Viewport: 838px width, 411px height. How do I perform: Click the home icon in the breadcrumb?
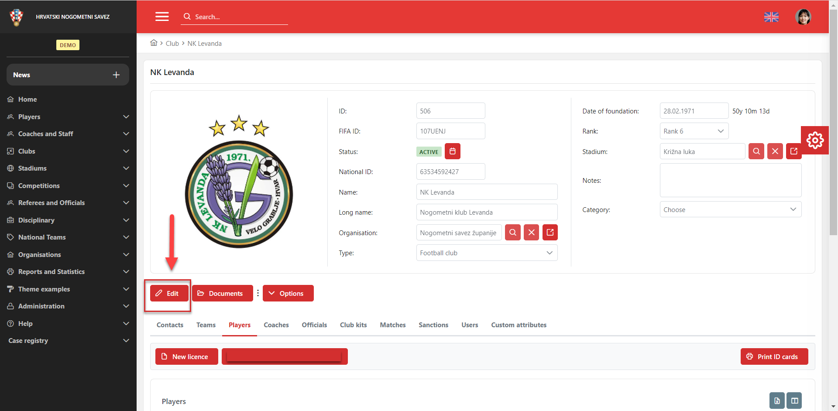point(154,43)
